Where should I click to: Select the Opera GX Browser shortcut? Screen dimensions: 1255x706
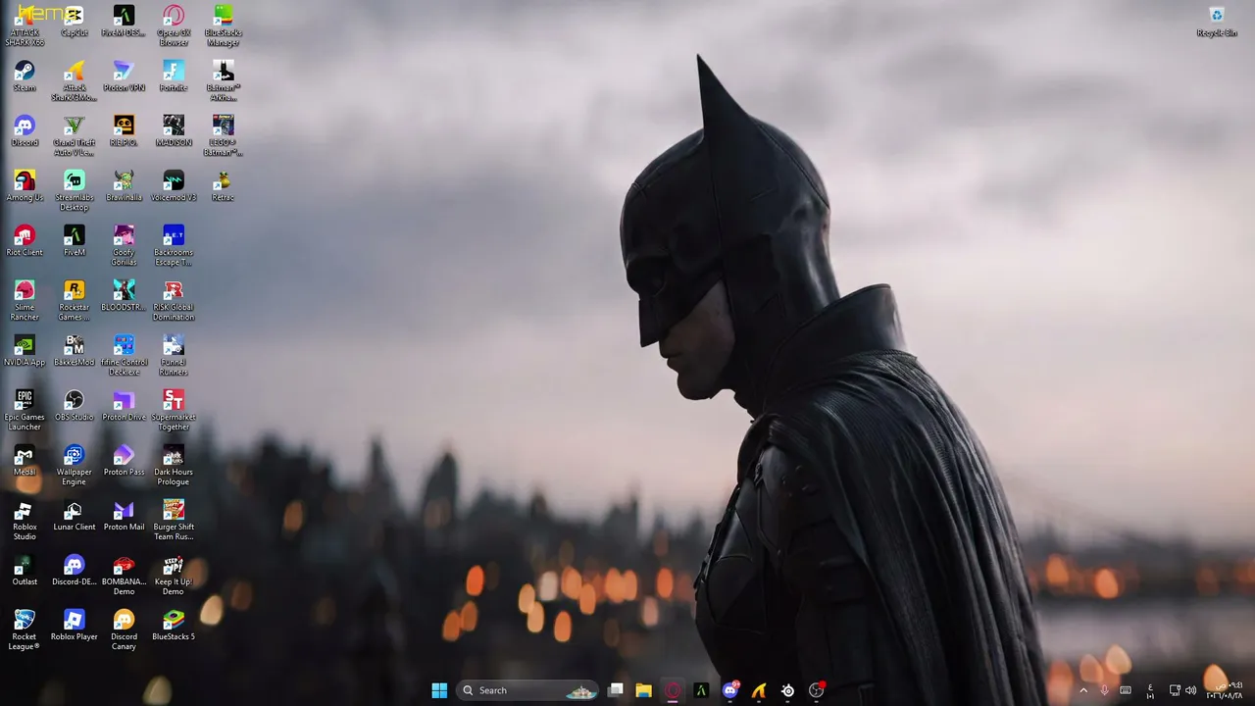[x=174, y=26]
